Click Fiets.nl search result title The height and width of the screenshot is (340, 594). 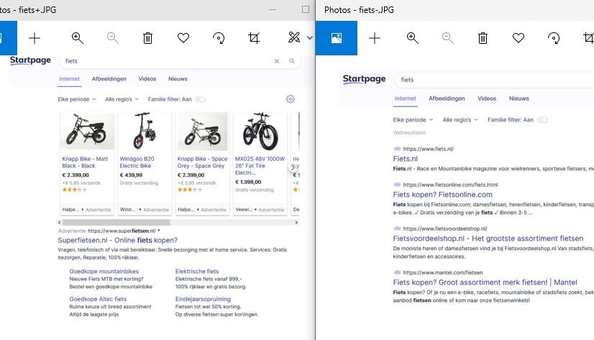(x=405, y=159)
